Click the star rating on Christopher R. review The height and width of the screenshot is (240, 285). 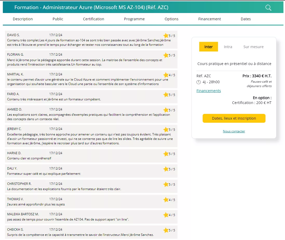(166, 184)
